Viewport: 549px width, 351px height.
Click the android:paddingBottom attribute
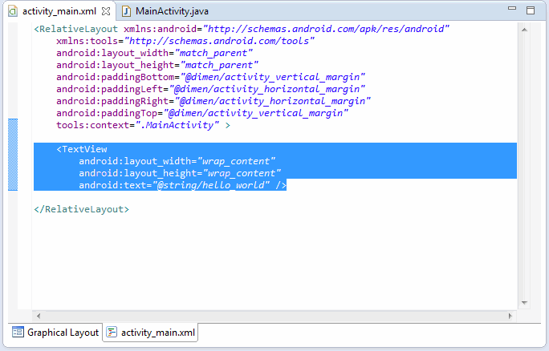coord(210,77)
